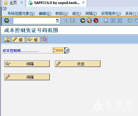
Task: Click the pencil 间隔 change intervals button
Action: click(27, 77)
